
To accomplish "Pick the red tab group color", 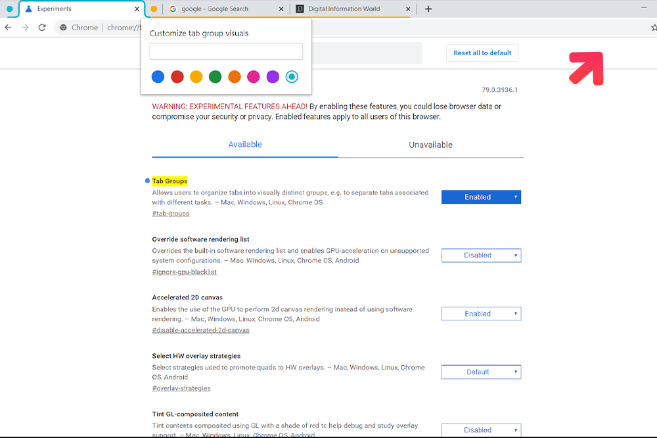I will (x=177, y=77).
